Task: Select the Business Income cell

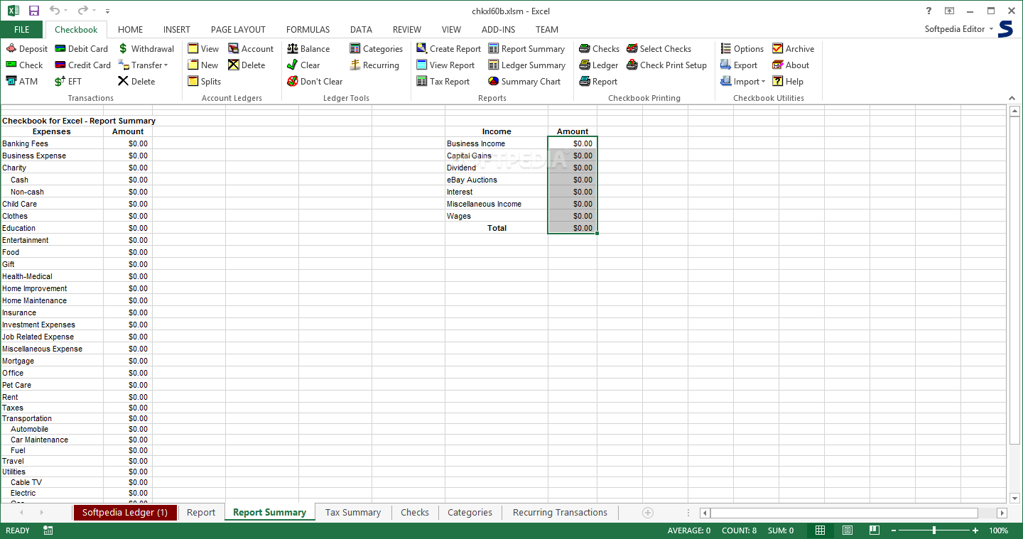Action: point(497,143)
